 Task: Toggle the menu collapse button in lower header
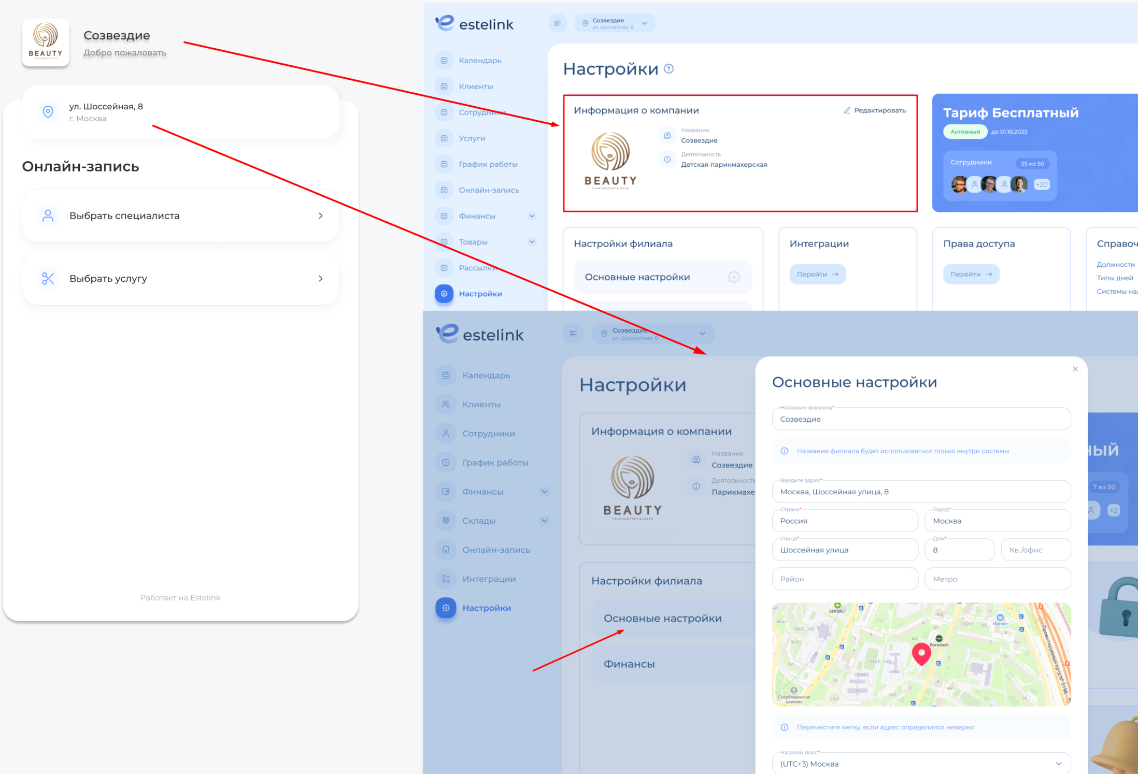coord(573,333)
